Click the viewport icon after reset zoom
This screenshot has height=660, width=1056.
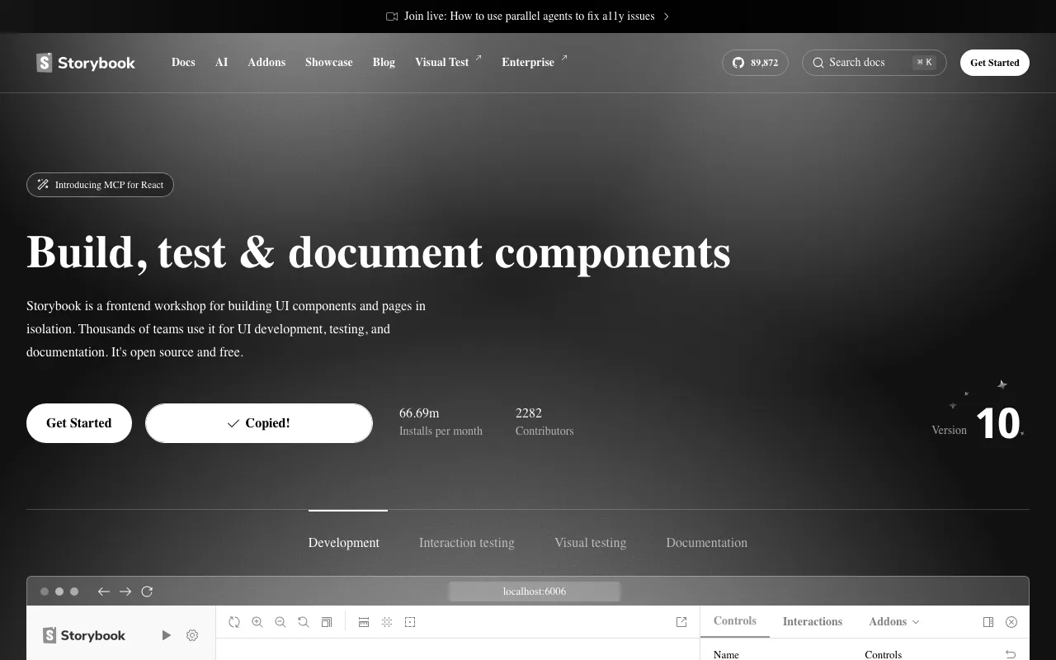(x=327, y=622)
